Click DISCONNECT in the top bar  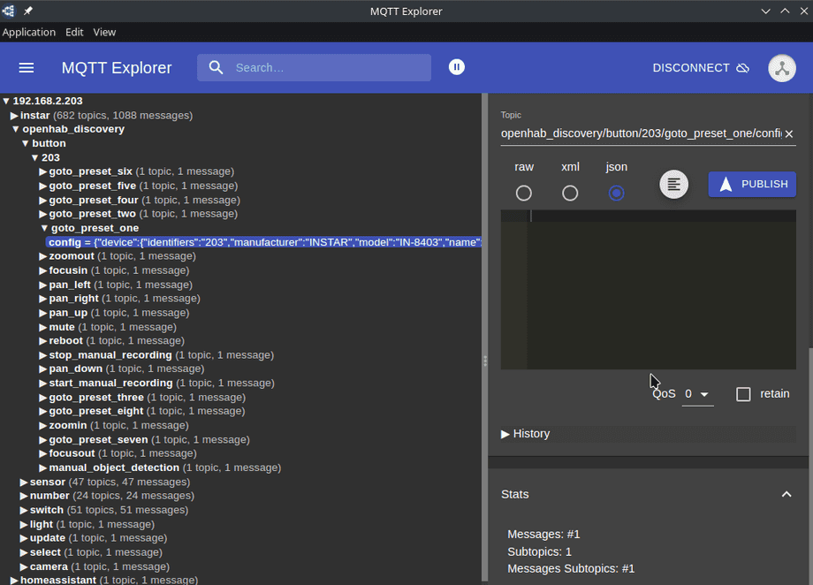click(691, 67)
